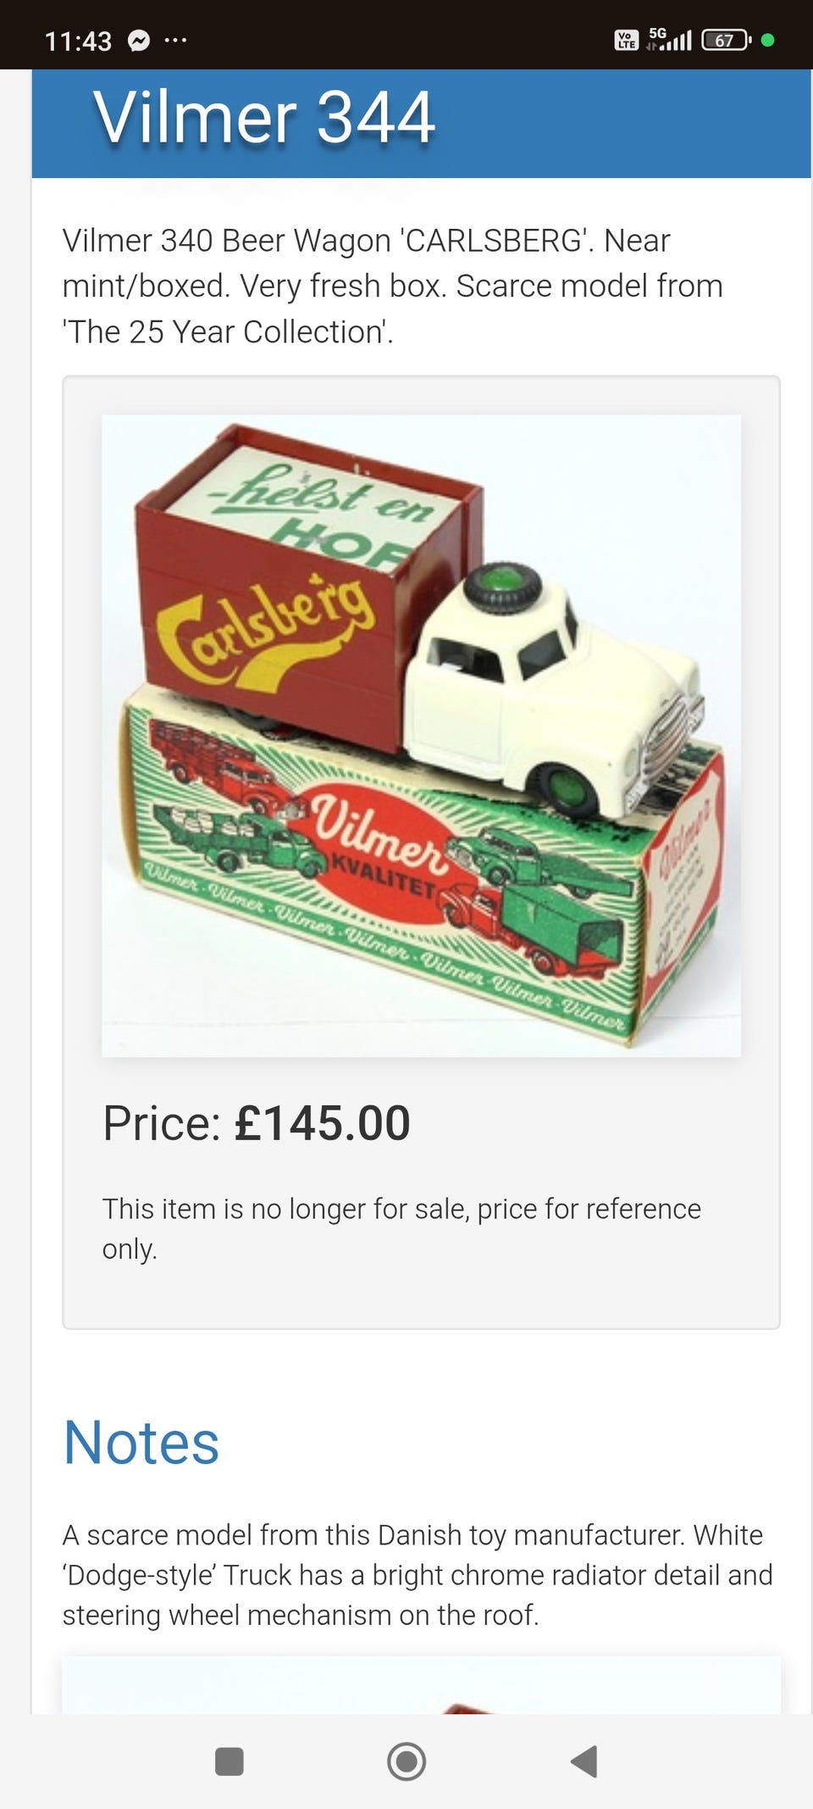
Task: Tap the 5G signal strength icon
Action: [x=669, y=39]
